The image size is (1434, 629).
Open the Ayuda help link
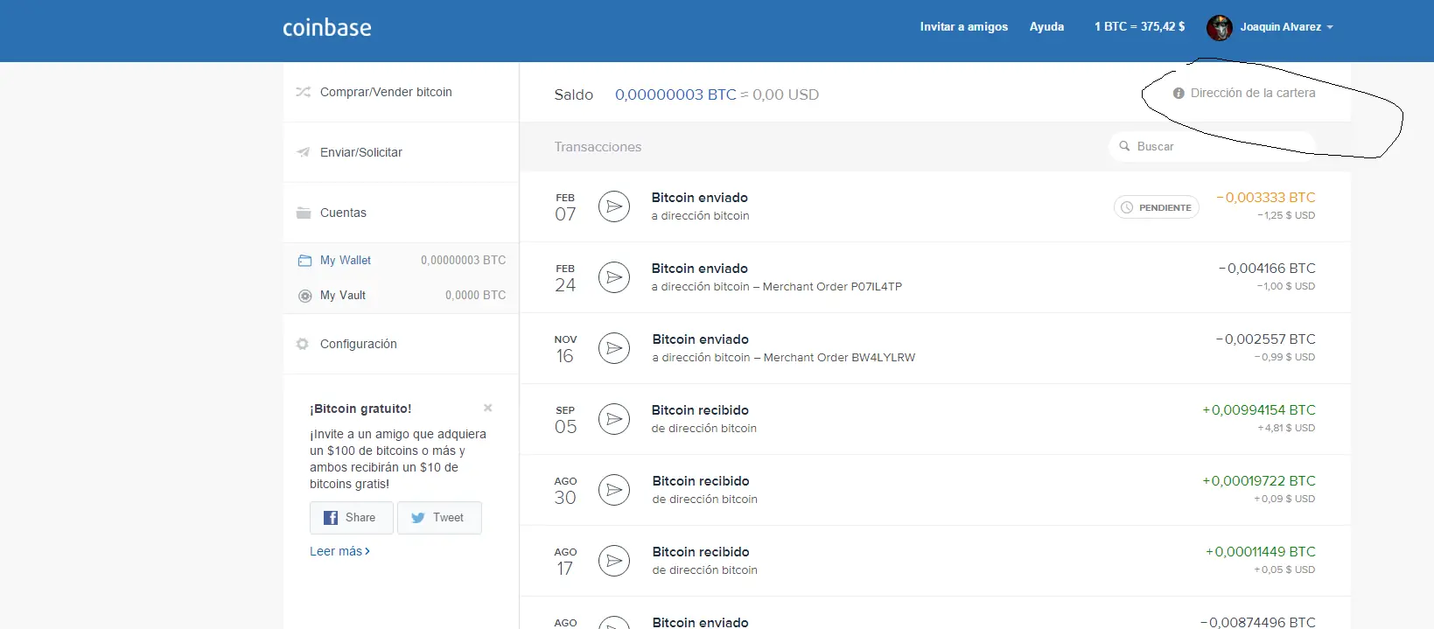click(1046, 27)
